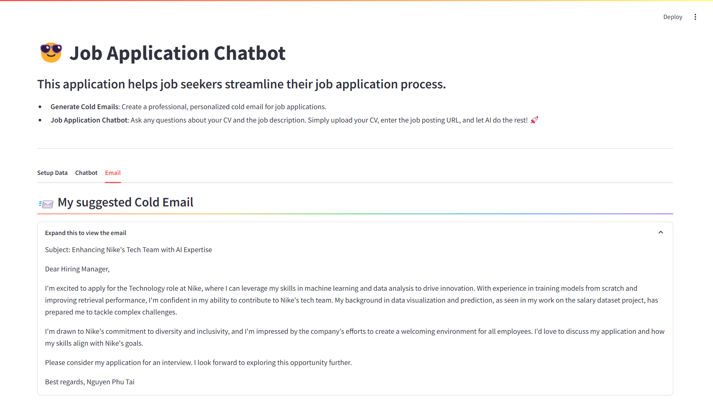
Task: Click the Deploy button
Action: pos(673,17)
